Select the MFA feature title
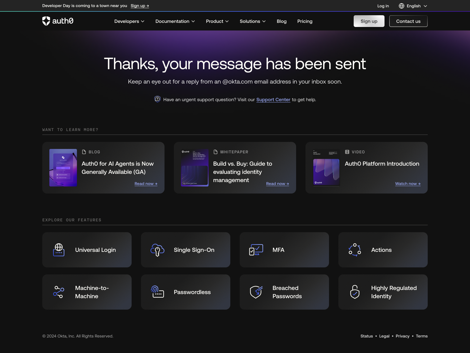 tap(278, 250)
